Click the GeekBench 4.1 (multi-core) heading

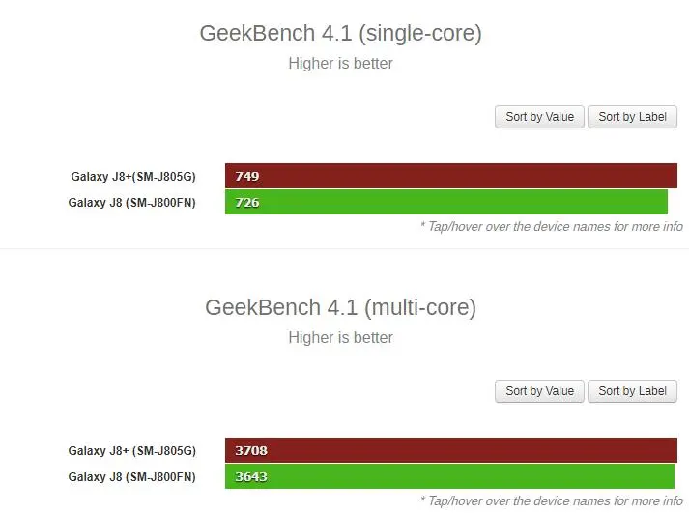point(340,307)
